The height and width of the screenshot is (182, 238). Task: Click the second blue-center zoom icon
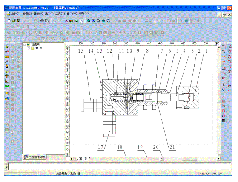click(94, 21)
